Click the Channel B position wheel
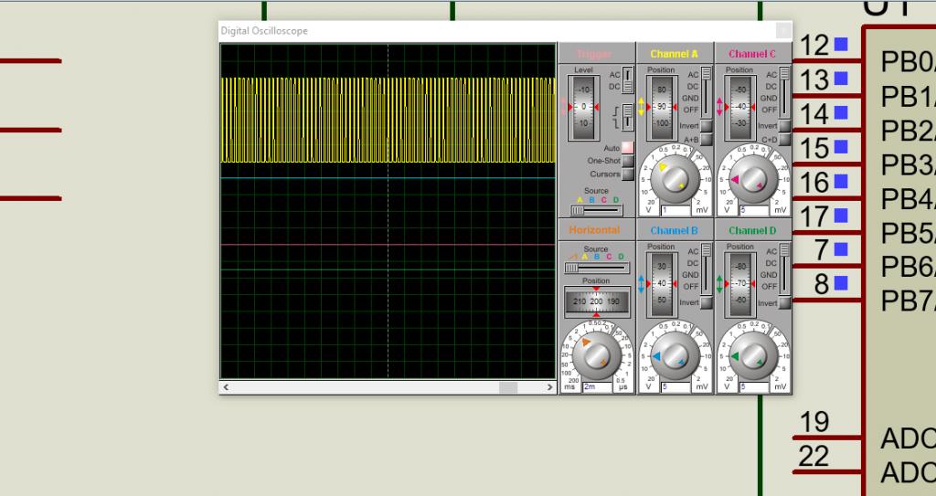The height and width of the screenshot is (496, 936). click(x=662, y=283)
